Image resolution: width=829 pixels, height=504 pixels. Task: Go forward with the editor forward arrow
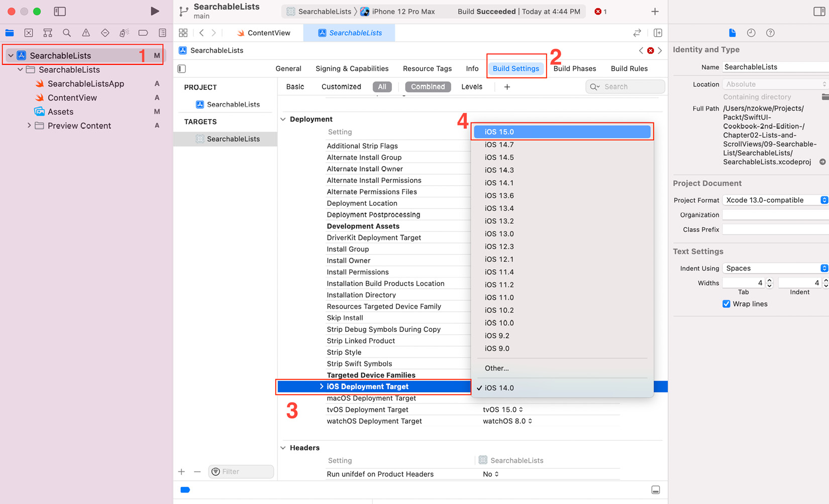tap(214, 33)
